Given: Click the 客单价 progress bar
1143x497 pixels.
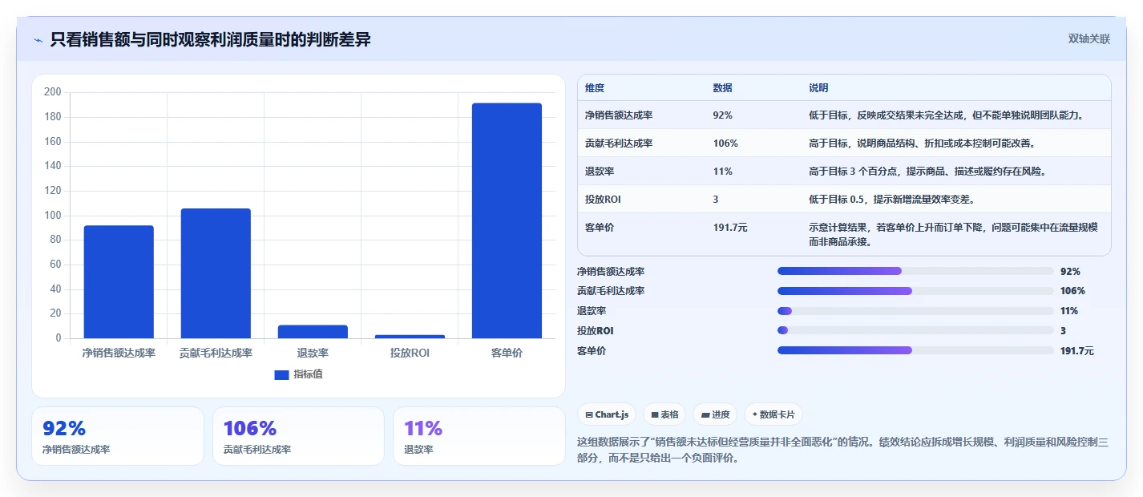Looking at the screenshot, I should 915,350.
